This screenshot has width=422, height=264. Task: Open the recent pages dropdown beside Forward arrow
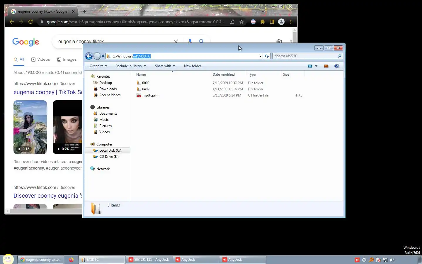pos(103,56)
